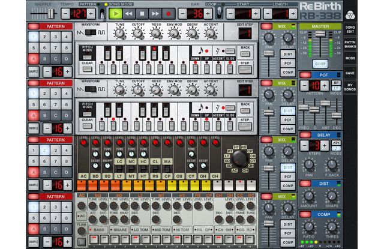Click the Propellerhead logo icon
Viewport: 384px width, 249px height.
(x=350, y=15)
